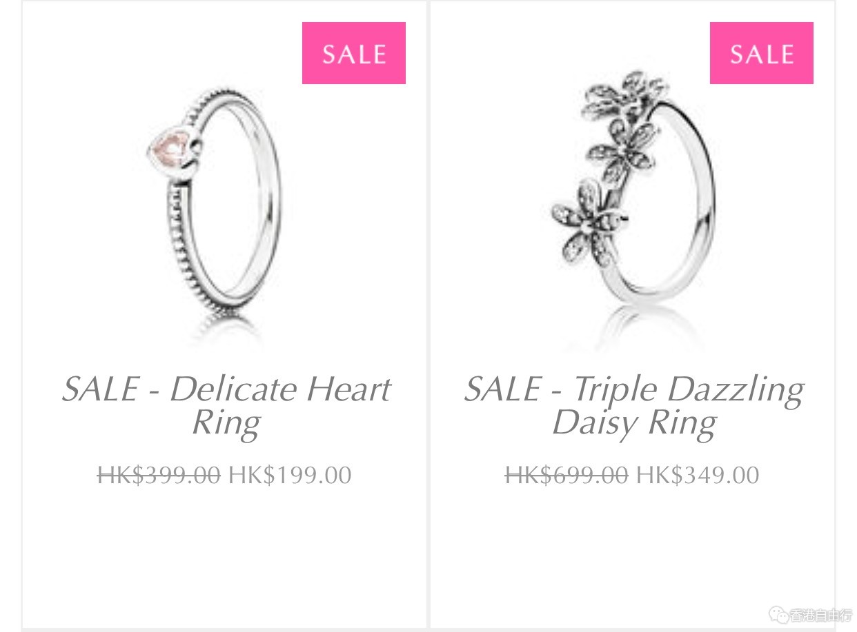Select the HK$349.00 sale price
This screenshot has height=632, width=857.
pyautogui.click(x=698, y=475)
